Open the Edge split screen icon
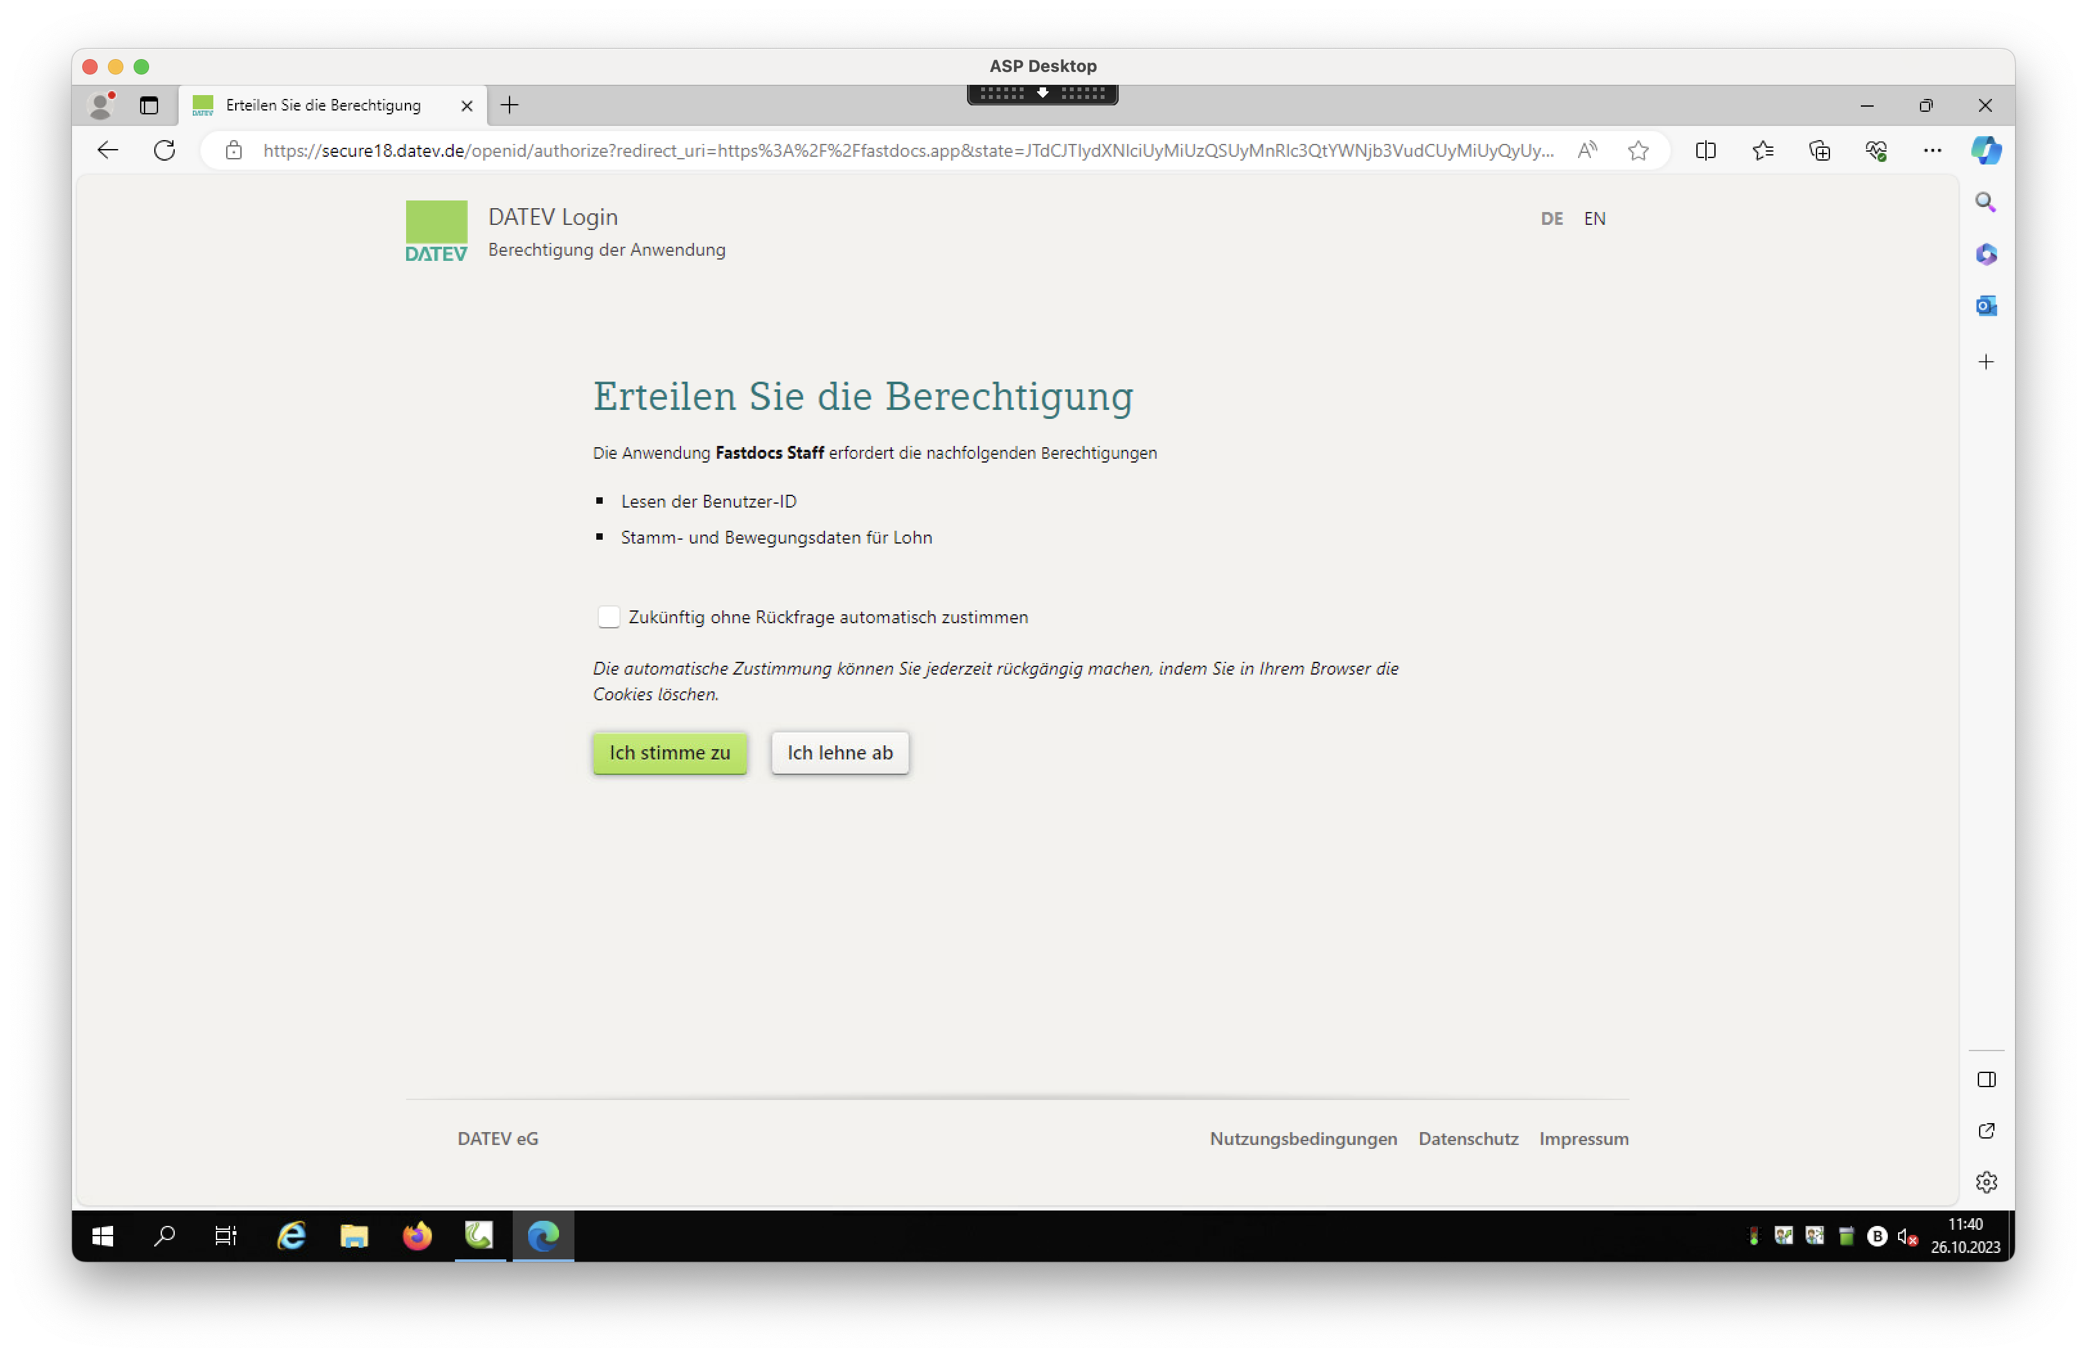The width and height of the screenshot is (2087, 1357). pyautogui.click(x=1705, y=151)
